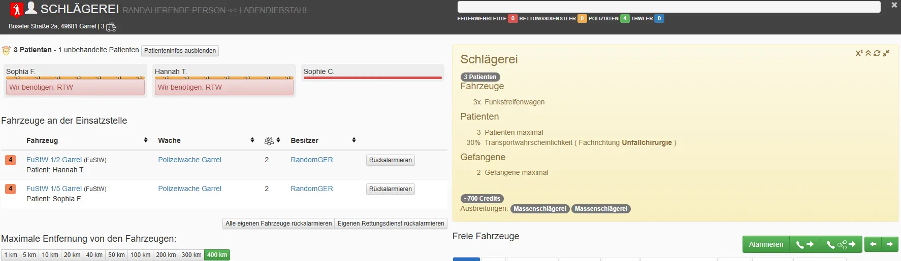Click the compress arrows icon in the info panel
Screen dimensions: 901x261
(886, 53)
